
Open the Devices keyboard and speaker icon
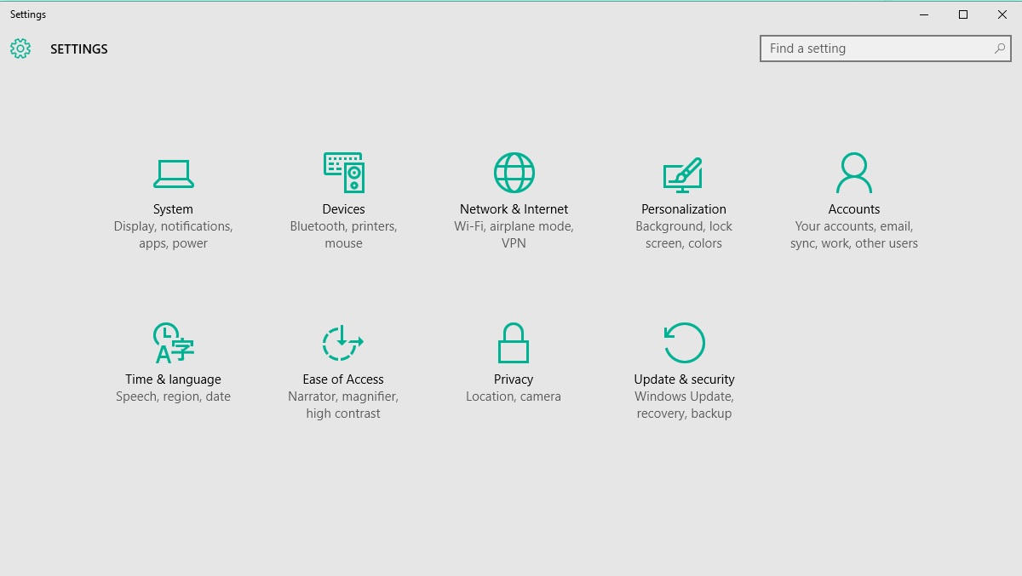pyautogui.click(x=344, y=173)
